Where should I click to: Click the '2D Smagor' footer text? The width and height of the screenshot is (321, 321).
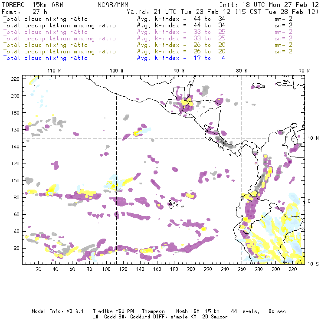[x=215, y=317]
